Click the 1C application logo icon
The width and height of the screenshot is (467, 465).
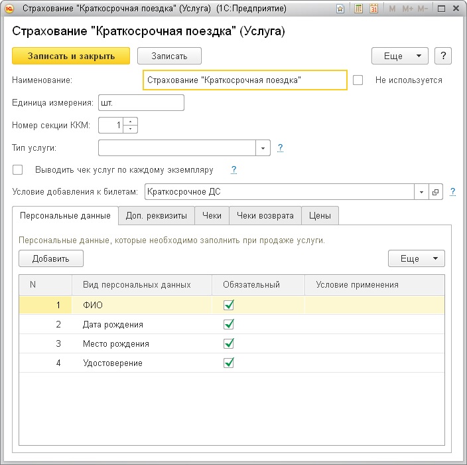(x=9, y=9)
